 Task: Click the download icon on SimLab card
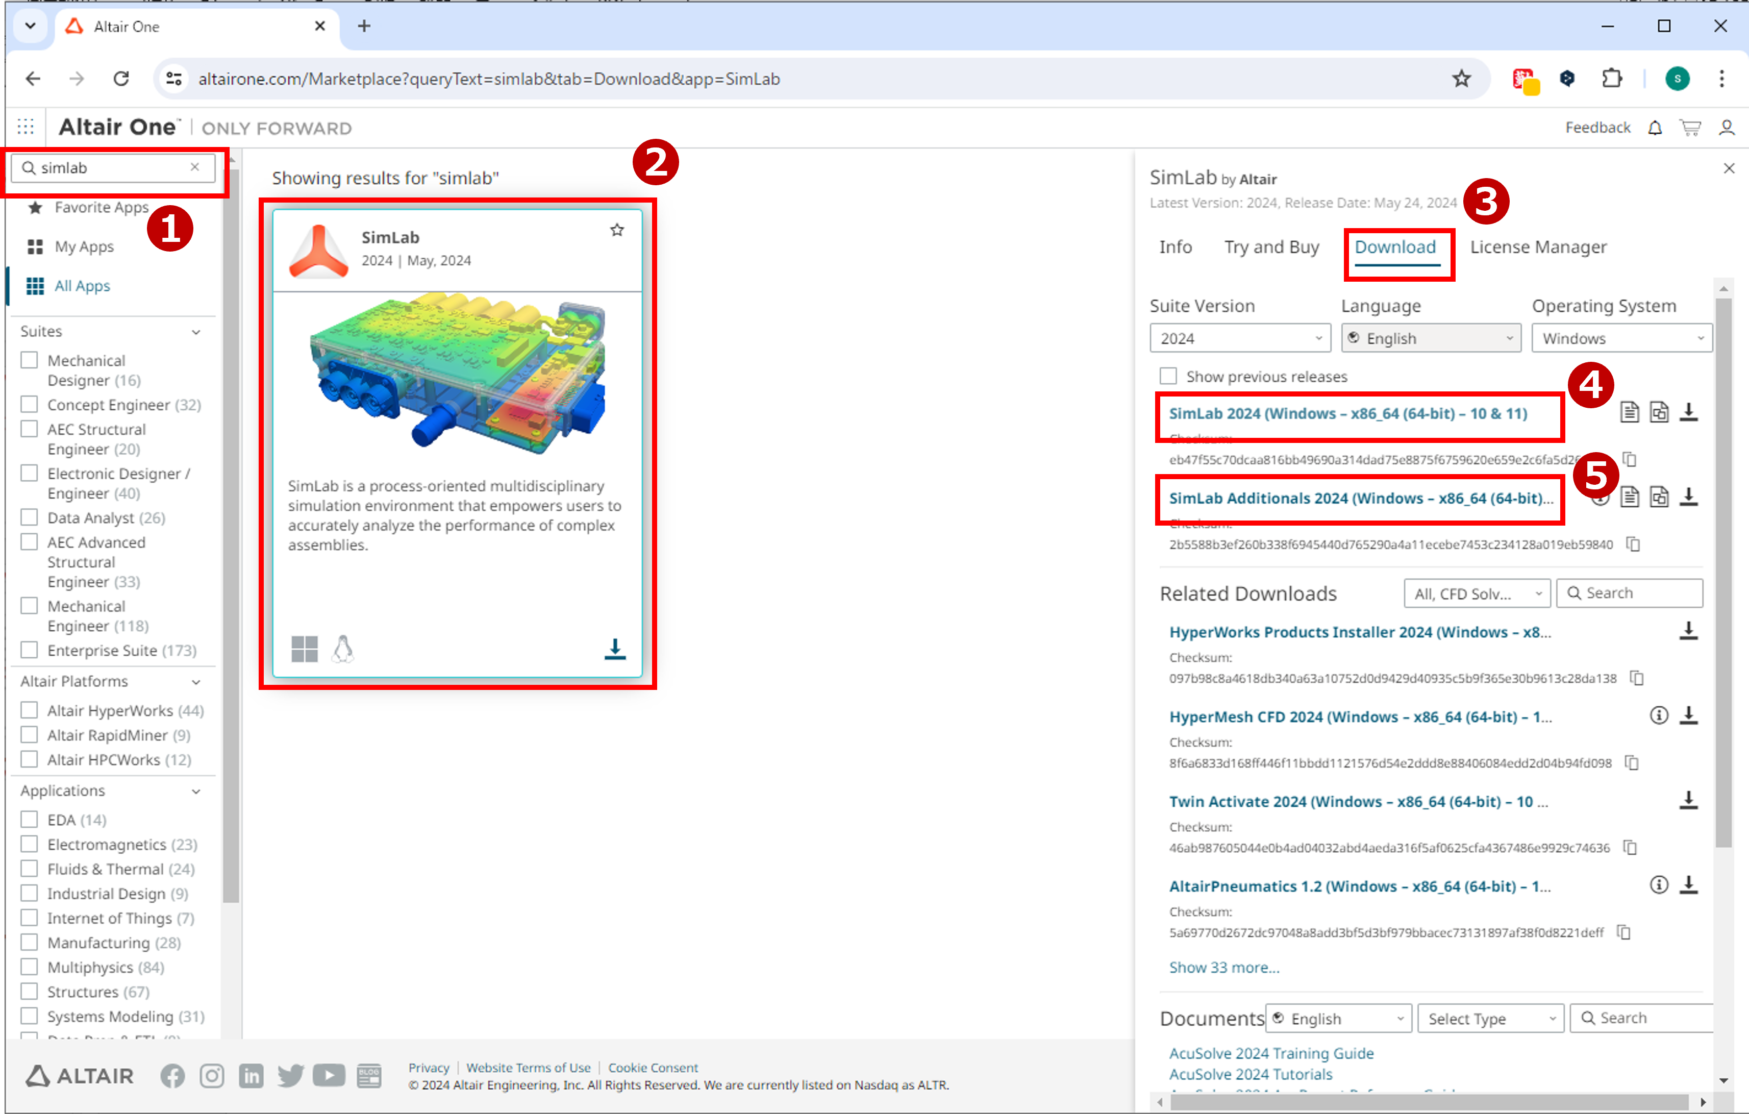614,649
